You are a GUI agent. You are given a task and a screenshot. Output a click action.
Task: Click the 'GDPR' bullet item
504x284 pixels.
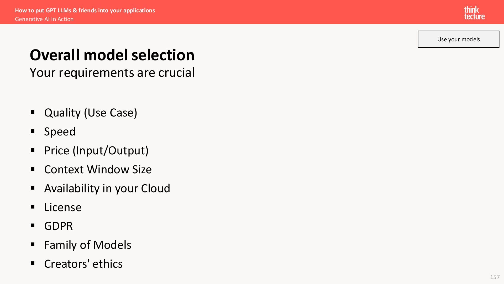[58, 226]
